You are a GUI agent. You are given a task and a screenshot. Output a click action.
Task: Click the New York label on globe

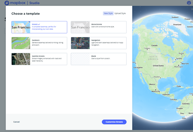(x=185, y=64)
